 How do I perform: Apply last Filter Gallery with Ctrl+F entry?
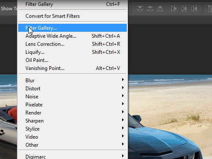[73, 4]
